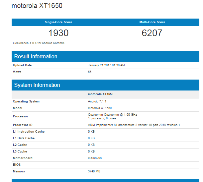Click the L1 Data Cache 0 KB value
The height and width of the screenshot is (182, 203).
pyautogui.click(x=91, y=138)
